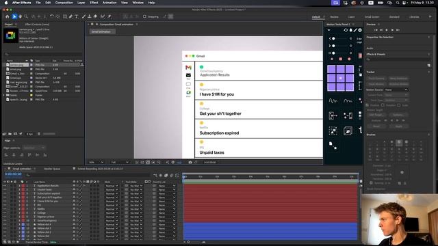Toggle visibility of Yellow dot 4 layer

[5, 225]
